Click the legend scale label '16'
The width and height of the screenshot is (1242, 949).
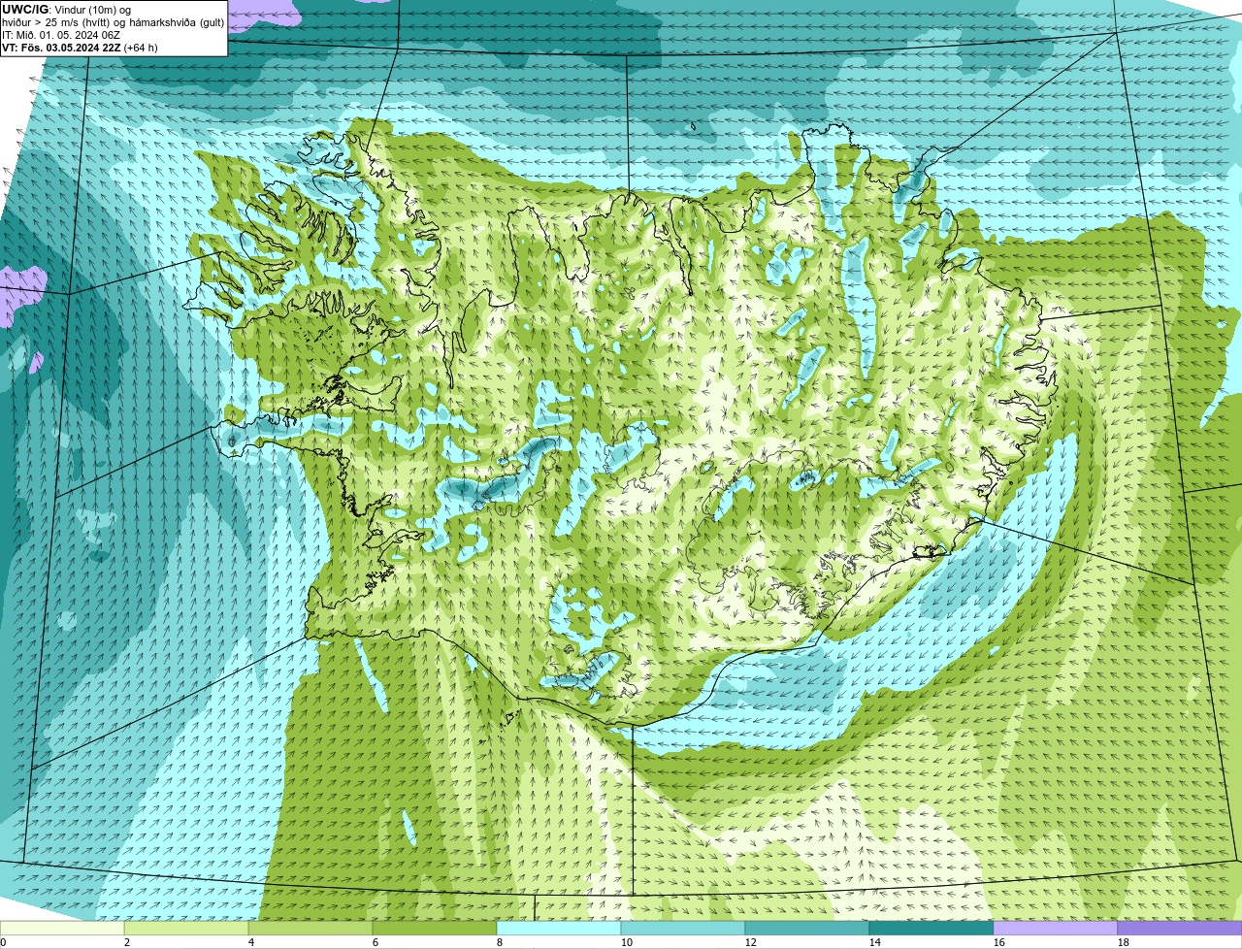click(999, 942)
